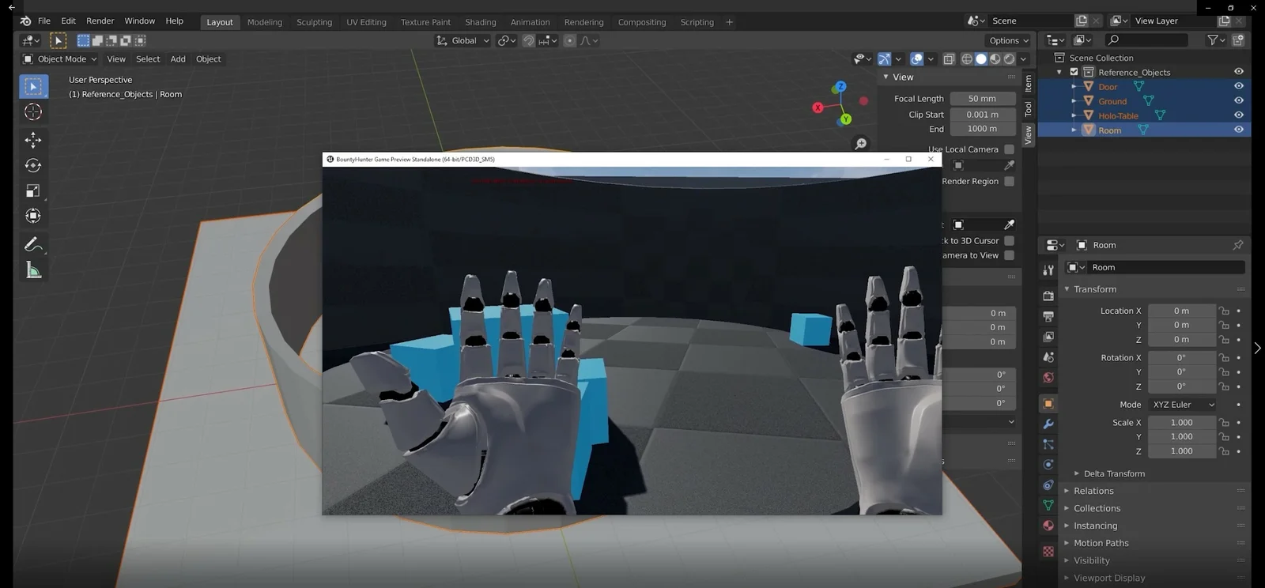Hide the Holo-Table object in outliner
This screenshot has height=588, width=1265.
coord(1239,115)
